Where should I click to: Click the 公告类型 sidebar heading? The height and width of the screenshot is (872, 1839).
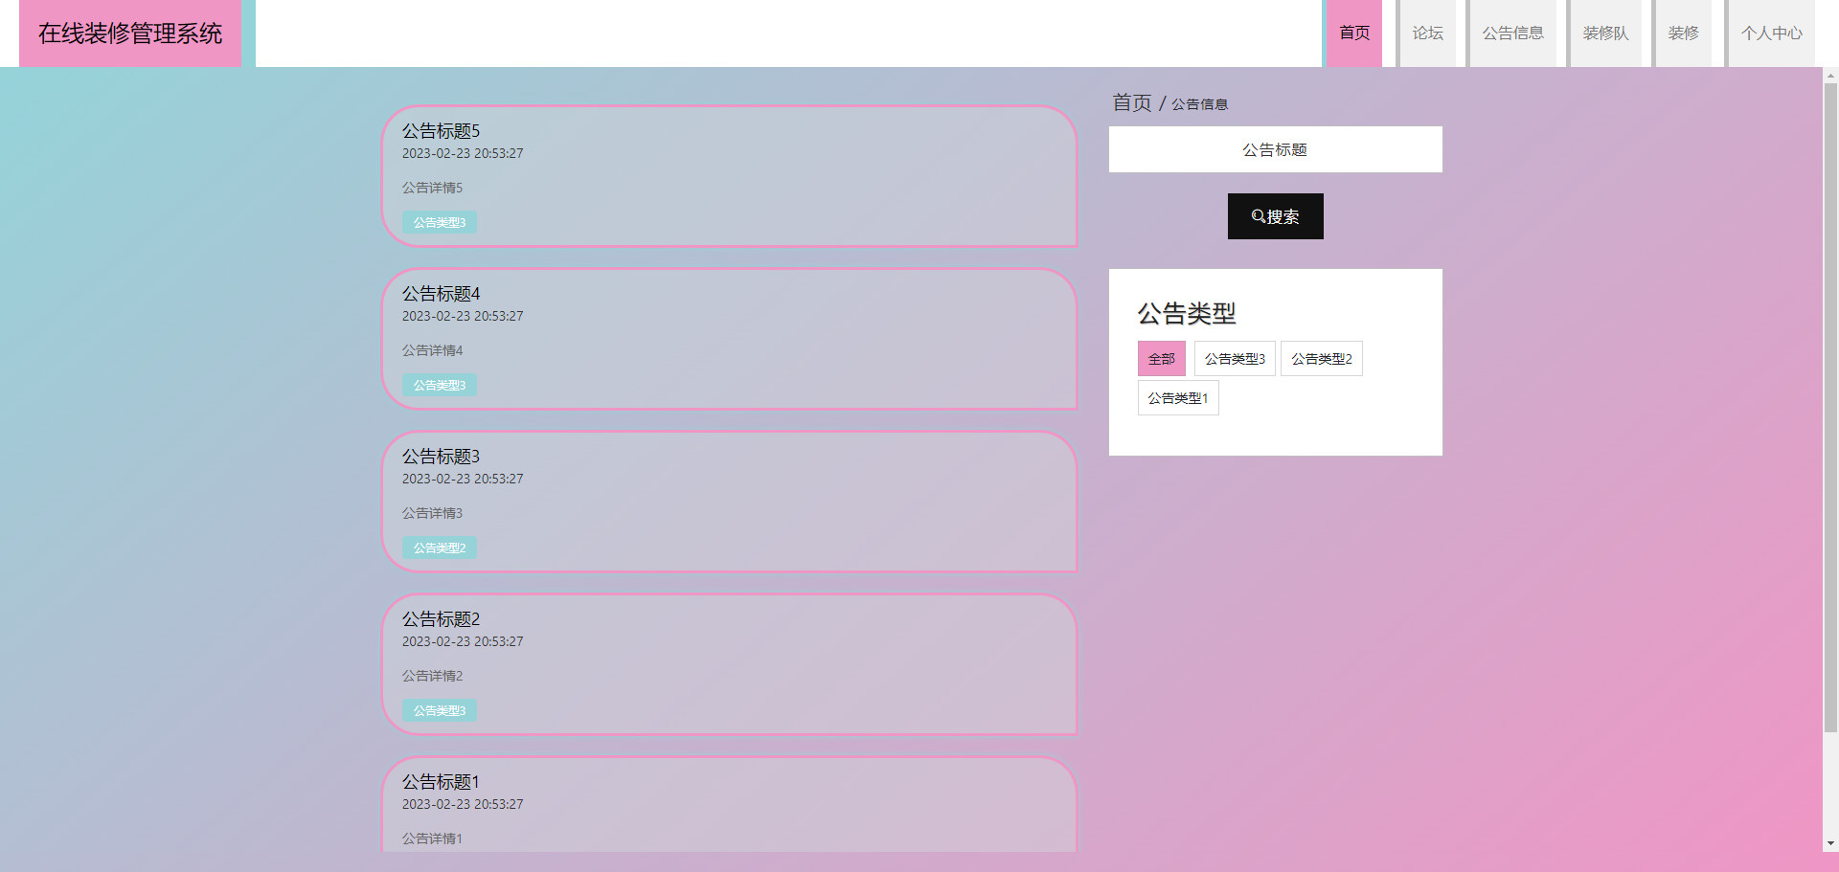point(1187,313)
